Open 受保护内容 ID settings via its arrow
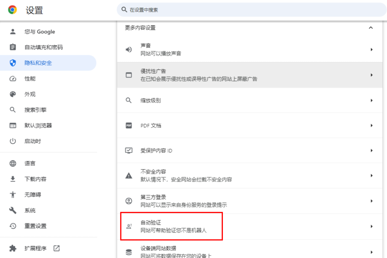387x258 pixels. (x=371, y=150)
